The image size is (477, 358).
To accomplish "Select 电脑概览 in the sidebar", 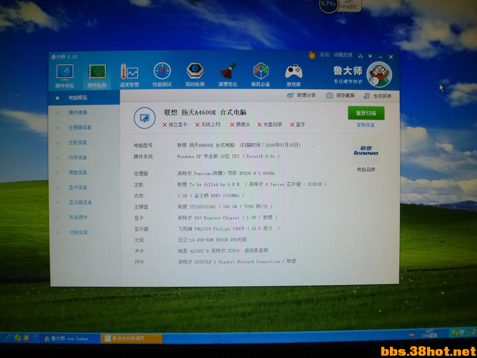I will point(84,98).
